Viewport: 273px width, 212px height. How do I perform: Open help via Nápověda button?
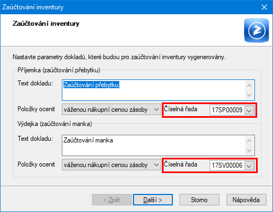[246, 200]
